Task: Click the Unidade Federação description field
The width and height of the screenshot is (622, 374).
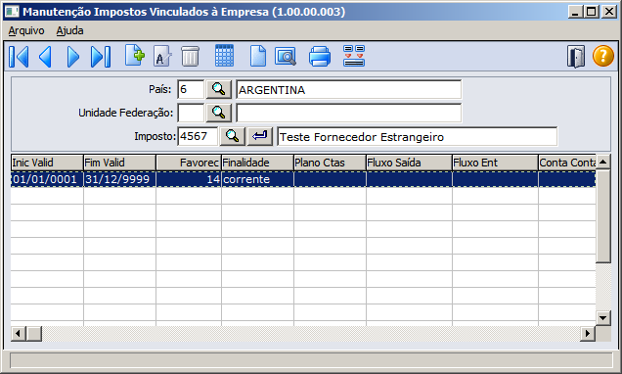Action: [349, 114]
